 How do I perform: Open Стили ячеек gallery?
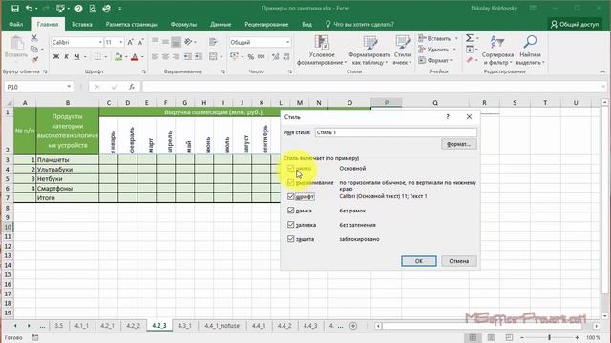point(402,50)
